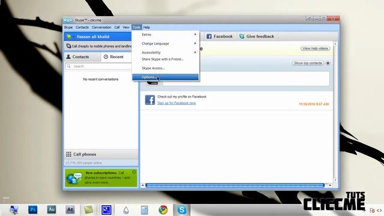Screen dimensions: 384x216
Task: Expand the Extras submenu
Action: (166, 35)
